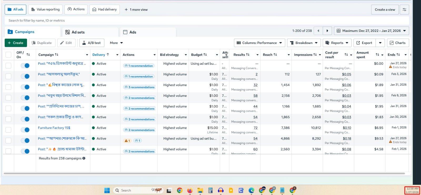Viewport: 421px width, 195px height.
Task: Go to the previous page arrow
Action: tap(318, 31)
